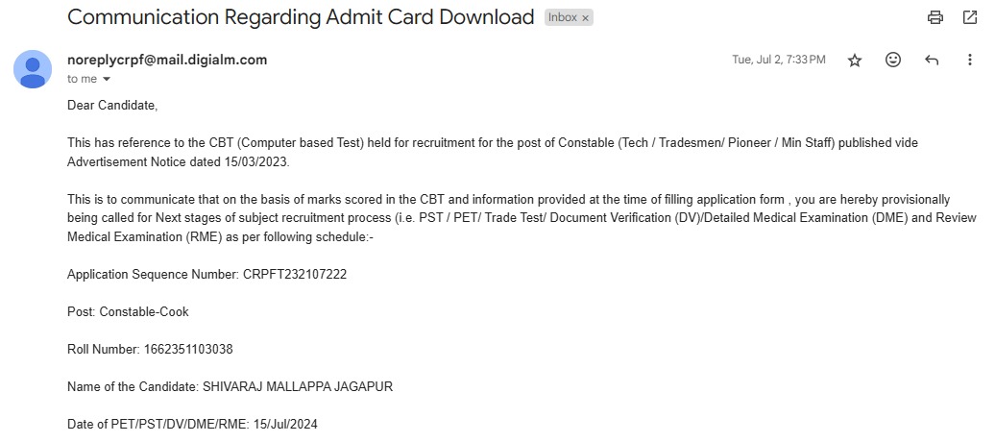Remove the Inbox label with its x
995x442 pixels.
(585, 18)
